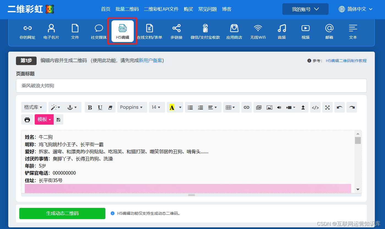Viewport: 385px width, 229px height.
Task: Select the 文件 (file) QR type
Action: click(75, 31)
